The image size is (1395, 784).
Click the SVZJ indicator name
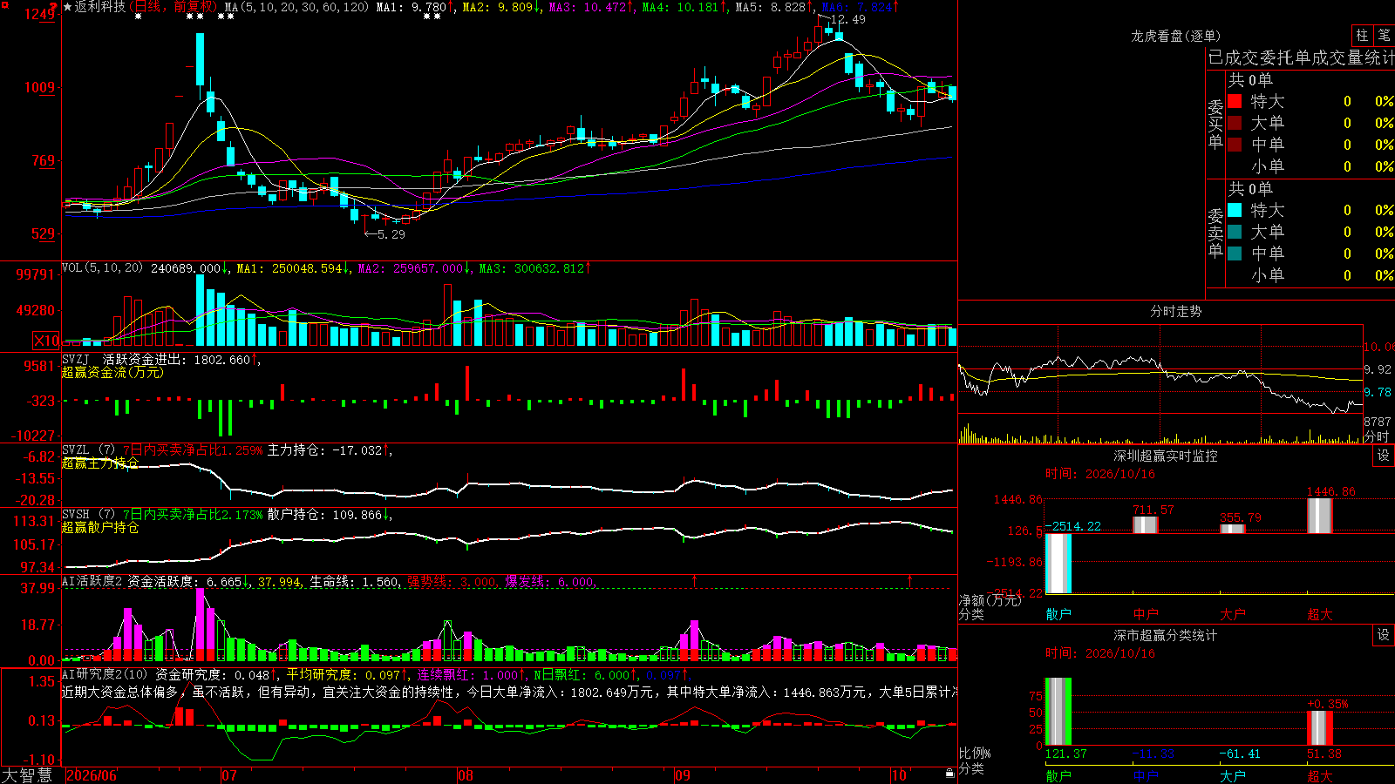pyautogui.click(x=76, y=360)
